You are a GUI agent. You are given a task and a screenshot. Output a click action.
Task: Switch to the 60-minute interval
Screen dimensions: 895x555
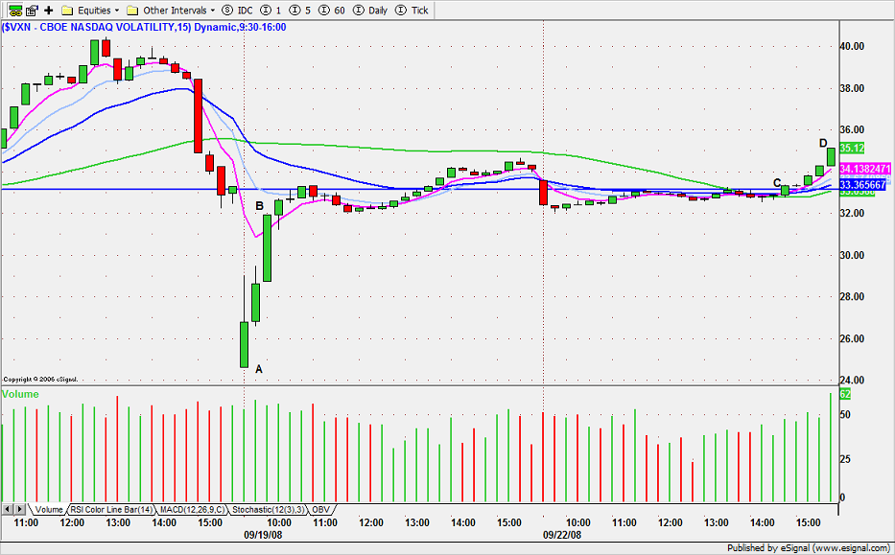[x=332, y=11]
